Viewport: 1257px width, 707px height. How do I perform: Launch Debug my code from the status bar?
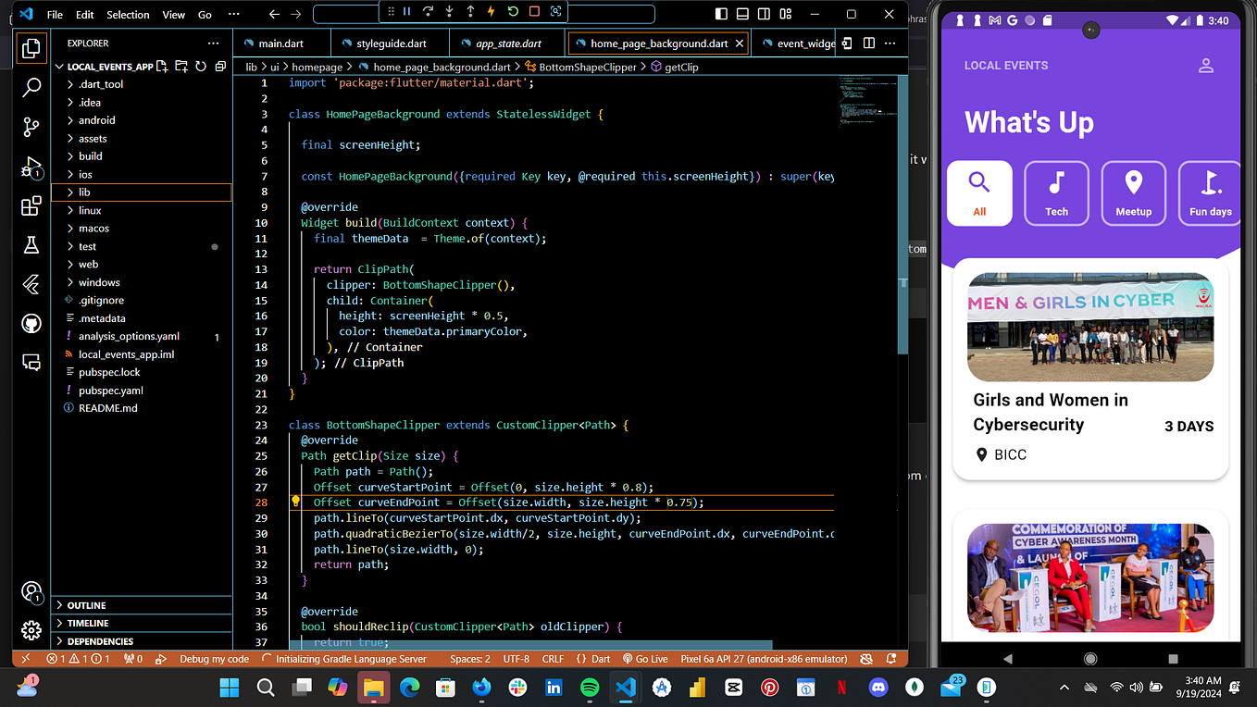coord(214,659)
